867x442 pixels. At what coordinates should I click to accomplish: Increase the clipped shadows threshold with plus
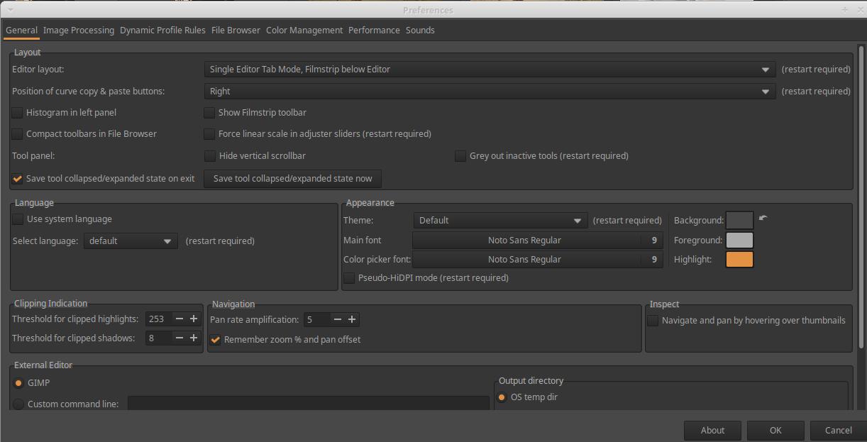pos(194,338)
